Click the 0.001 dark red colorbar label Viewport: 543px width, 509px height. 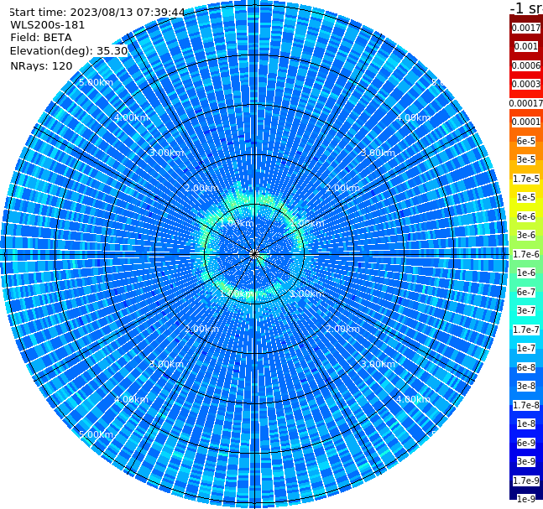pos(526,47)
